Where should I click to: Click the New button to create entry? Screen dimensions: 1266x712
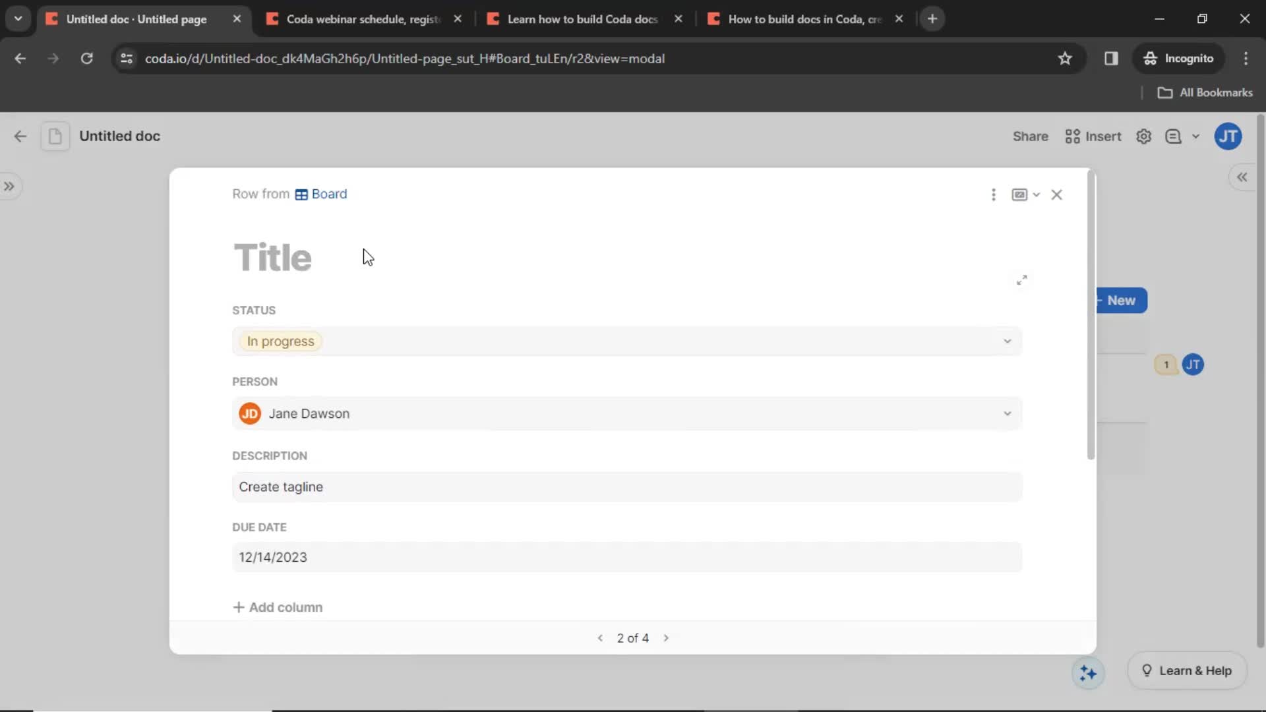coord(1121,300)
